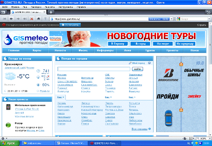The height and width of the screenshot is (146, 212).
Task: Select the Месяц navigation tab
Action: coord(83,51)
